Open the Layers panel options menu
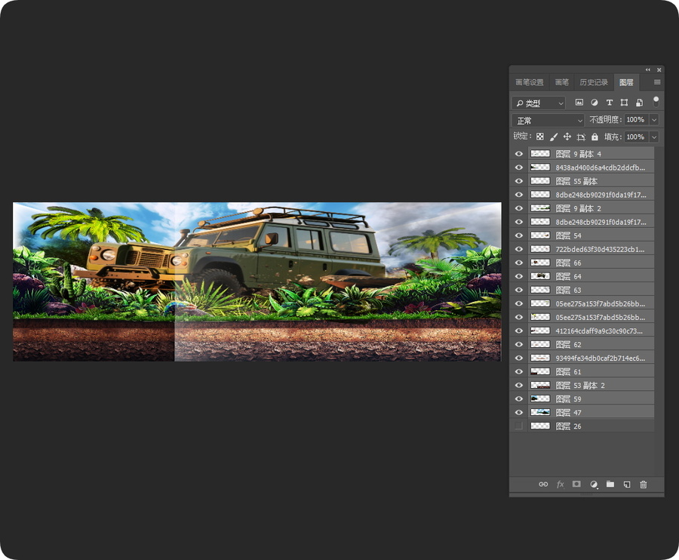 (657, 82)
